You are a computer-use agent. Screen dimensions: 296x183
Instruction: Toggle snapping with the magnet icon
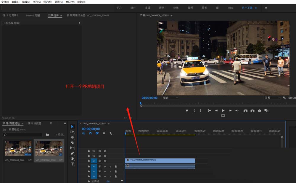[91, 133]
